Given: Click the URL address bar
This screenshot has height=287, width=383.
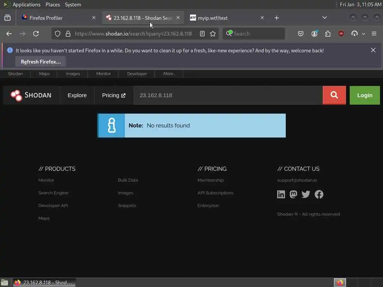Looking at the screenshot, I should pos(133,34).
